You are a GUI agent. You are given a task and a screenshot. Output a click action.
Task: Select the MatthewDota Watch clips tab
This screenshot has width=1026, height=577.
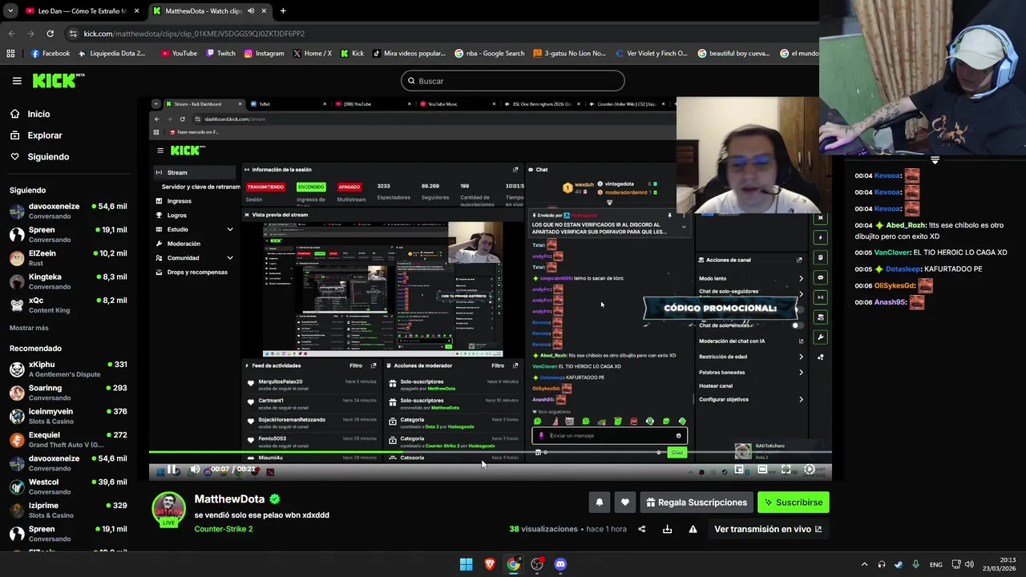(208, 11)
